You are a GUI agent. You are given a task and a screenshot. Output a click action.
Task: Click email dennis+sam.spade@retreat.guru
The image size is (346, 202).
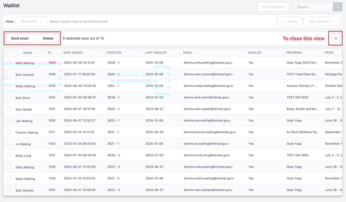207,109
